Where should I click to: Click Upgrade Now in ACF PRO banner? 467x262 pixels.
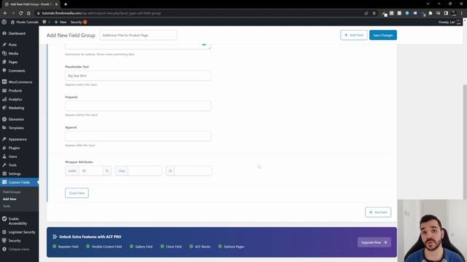[x=374, y=242]
